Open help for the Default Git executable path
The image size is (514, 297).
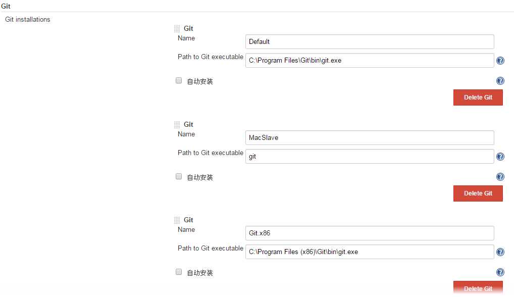(500, 61)
